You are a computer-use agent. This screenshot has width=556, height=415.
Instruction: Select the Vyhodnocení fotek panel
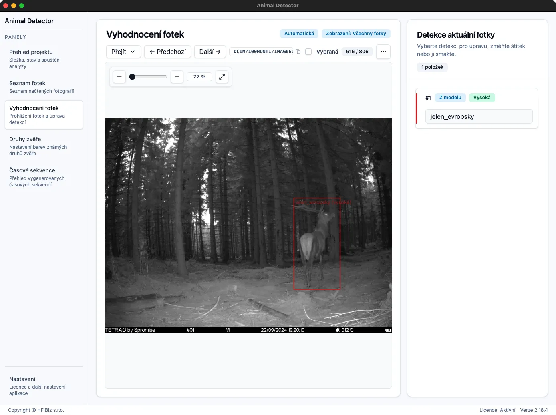(x=44, y=115)
